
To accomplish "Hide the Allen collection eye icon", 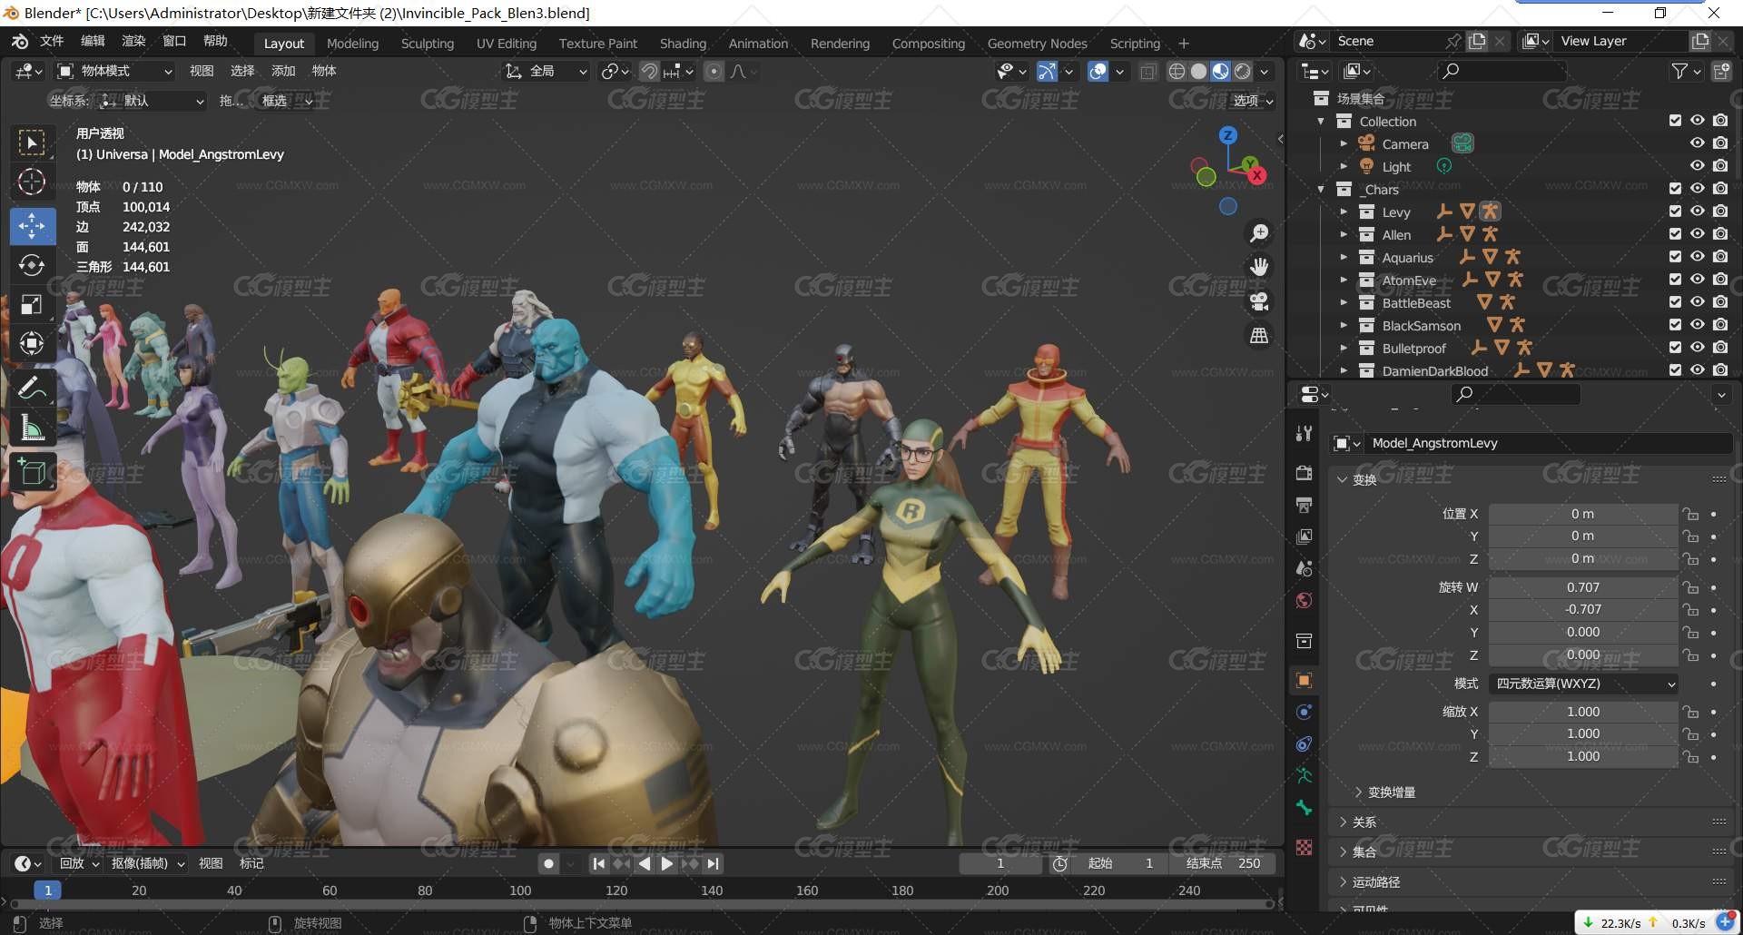I will (1697, 233).
